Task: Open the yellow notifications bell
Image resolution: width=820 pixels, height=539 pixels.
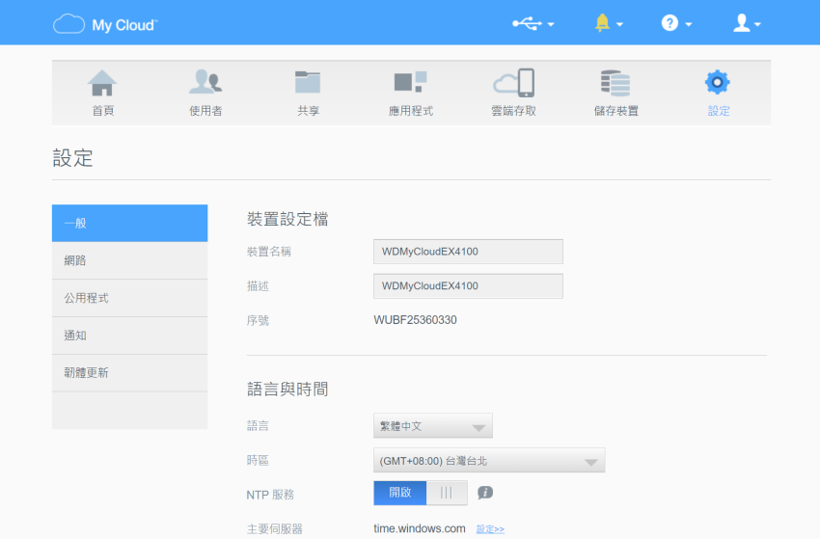Action: (x=602, y=23)
